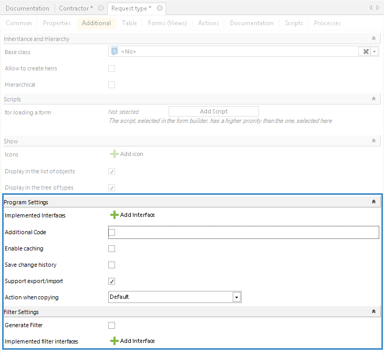Toggle the Additional Code checkbox
Image resolution: width=384 pixels, height=355 pixels.
coord(111,232)
